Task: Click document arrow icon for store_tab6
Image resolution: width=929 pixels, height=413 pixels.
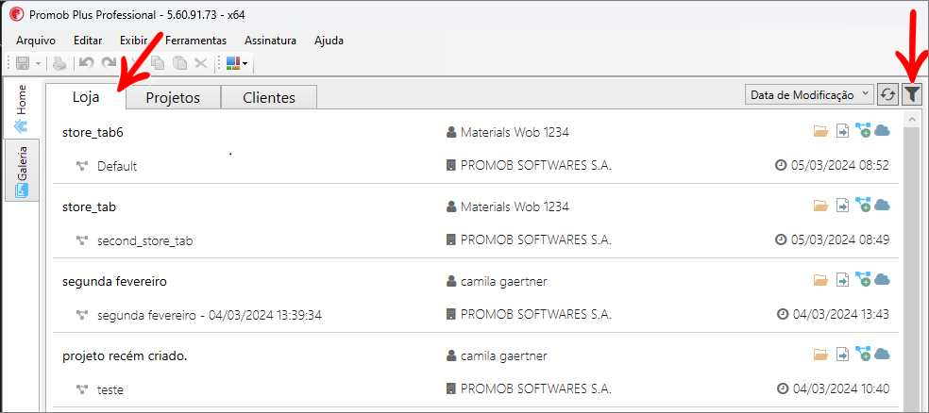Action: pyautogui.click(x=842, y=131)
